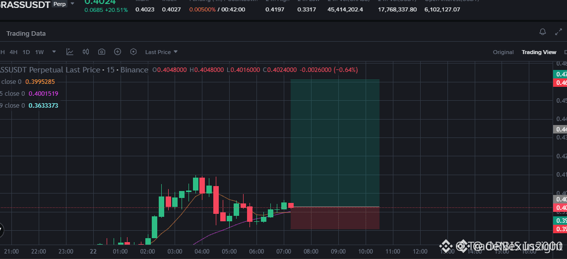Click the orange MA value 0.3995285

tap(39, 82)
